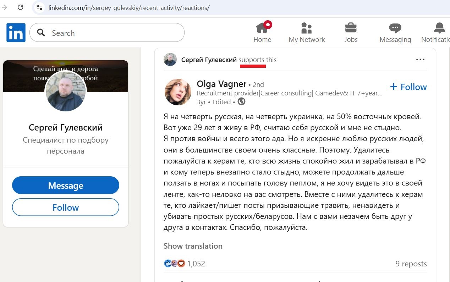
Task: Click the browser address bar URL
Action: point(129,7)
